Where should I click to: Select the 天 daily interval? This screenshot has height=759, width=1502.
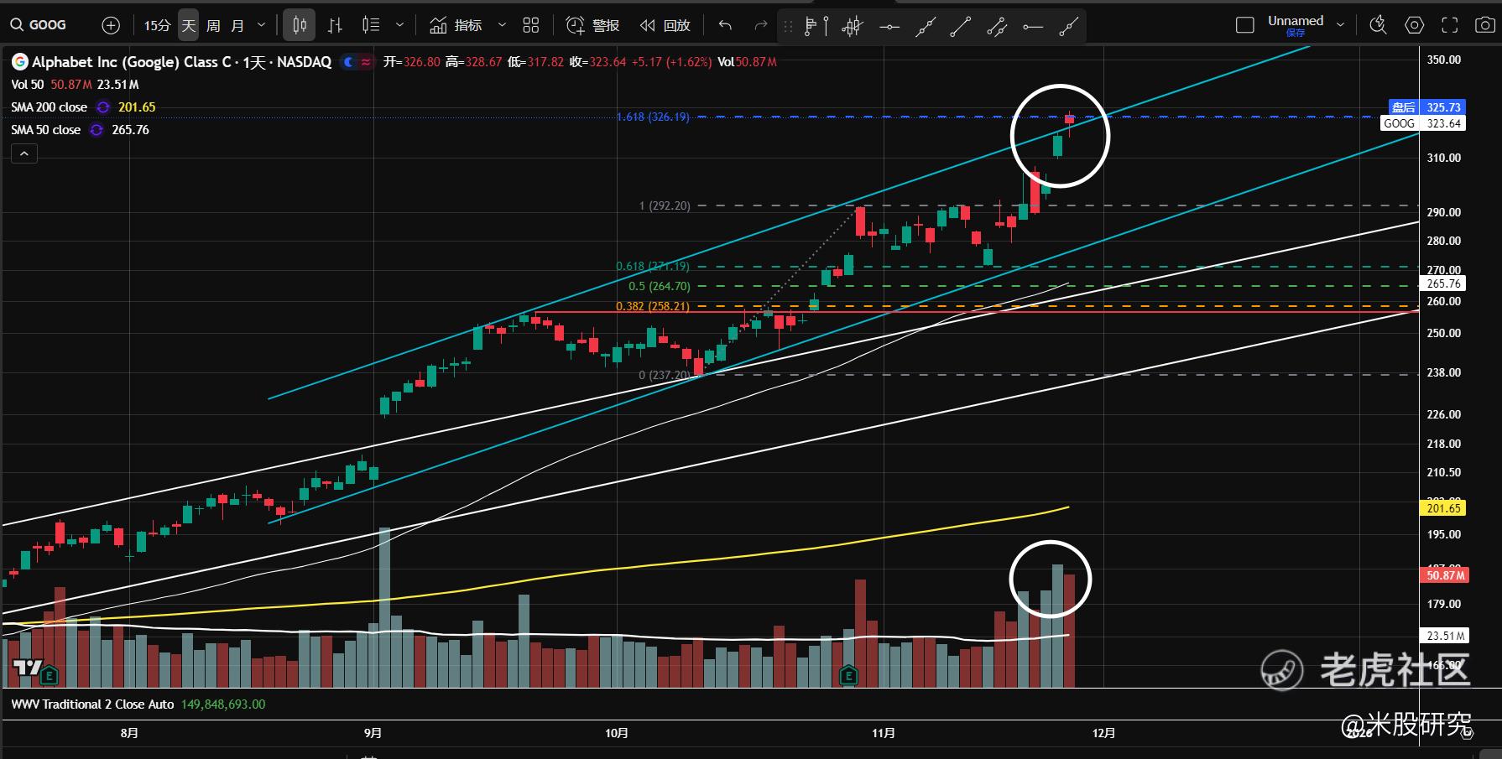tap(189, 25)
